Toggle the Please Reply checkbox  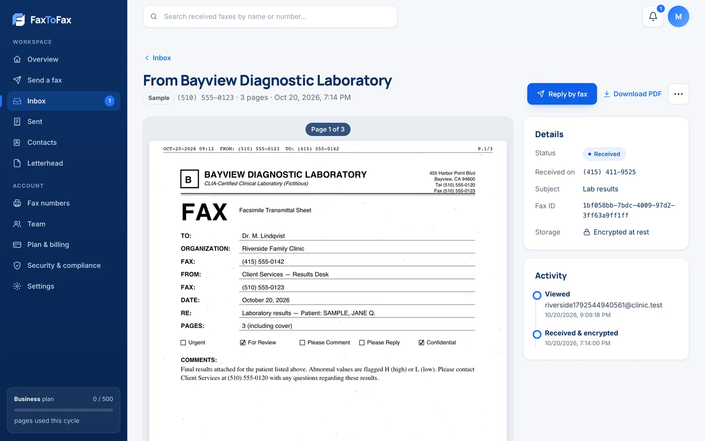click(x=362, y=343)
